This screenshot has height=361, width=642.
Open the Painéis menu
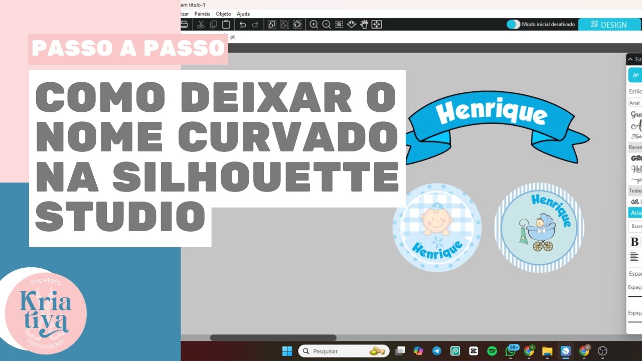click(x=203, y=14)
